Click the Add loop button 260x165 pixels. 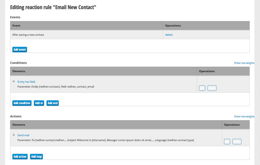pos(37,157)
